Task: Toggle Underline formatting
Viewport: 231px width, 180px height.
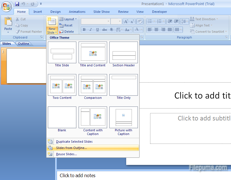Action: [x=97, y=29]
